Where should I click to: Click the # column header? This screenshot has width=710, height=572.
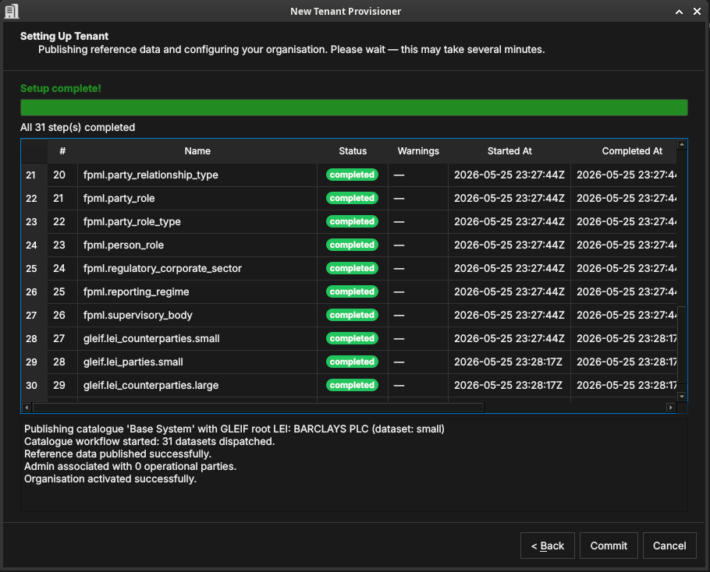click(x=62, y=151)
